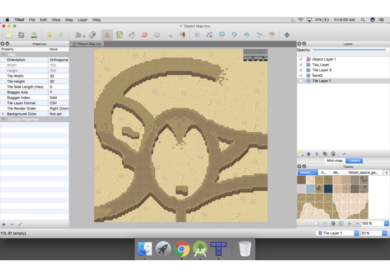Image resolution: width=390 pixels, height=277 pixels.
Task: Pick the dark blue tile in tileset
Action: pyautogui.click(x=328, y=188)
